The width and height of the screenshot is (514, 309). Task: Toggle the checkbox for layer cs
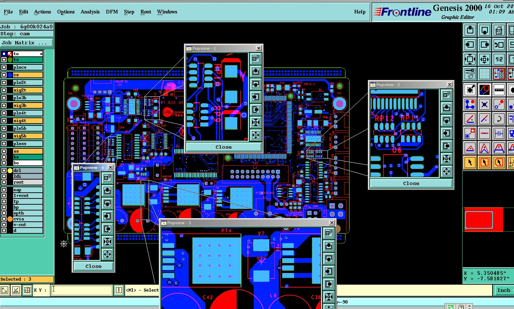[x=4, y=75]
